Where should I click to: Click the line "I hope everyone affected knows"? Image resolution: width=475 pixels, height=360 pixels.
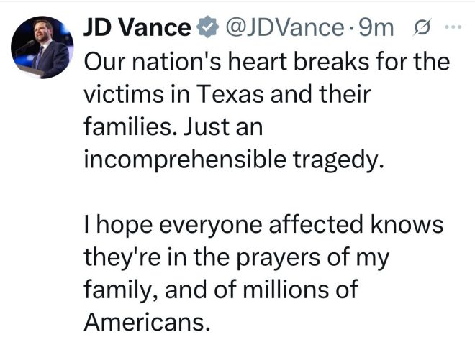263,225
